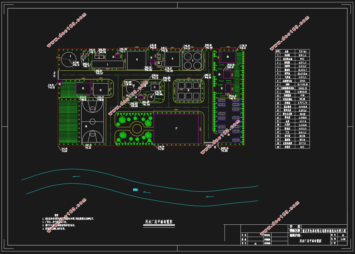Select large office building labeled 17
Image resolution: width=355 pixels, height=254 pixels.
176,128
